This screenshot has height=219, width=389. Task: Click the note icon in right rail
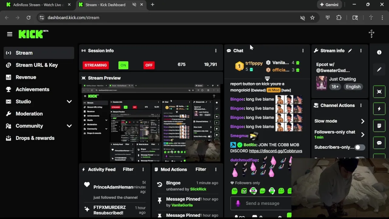click(379, 126)
